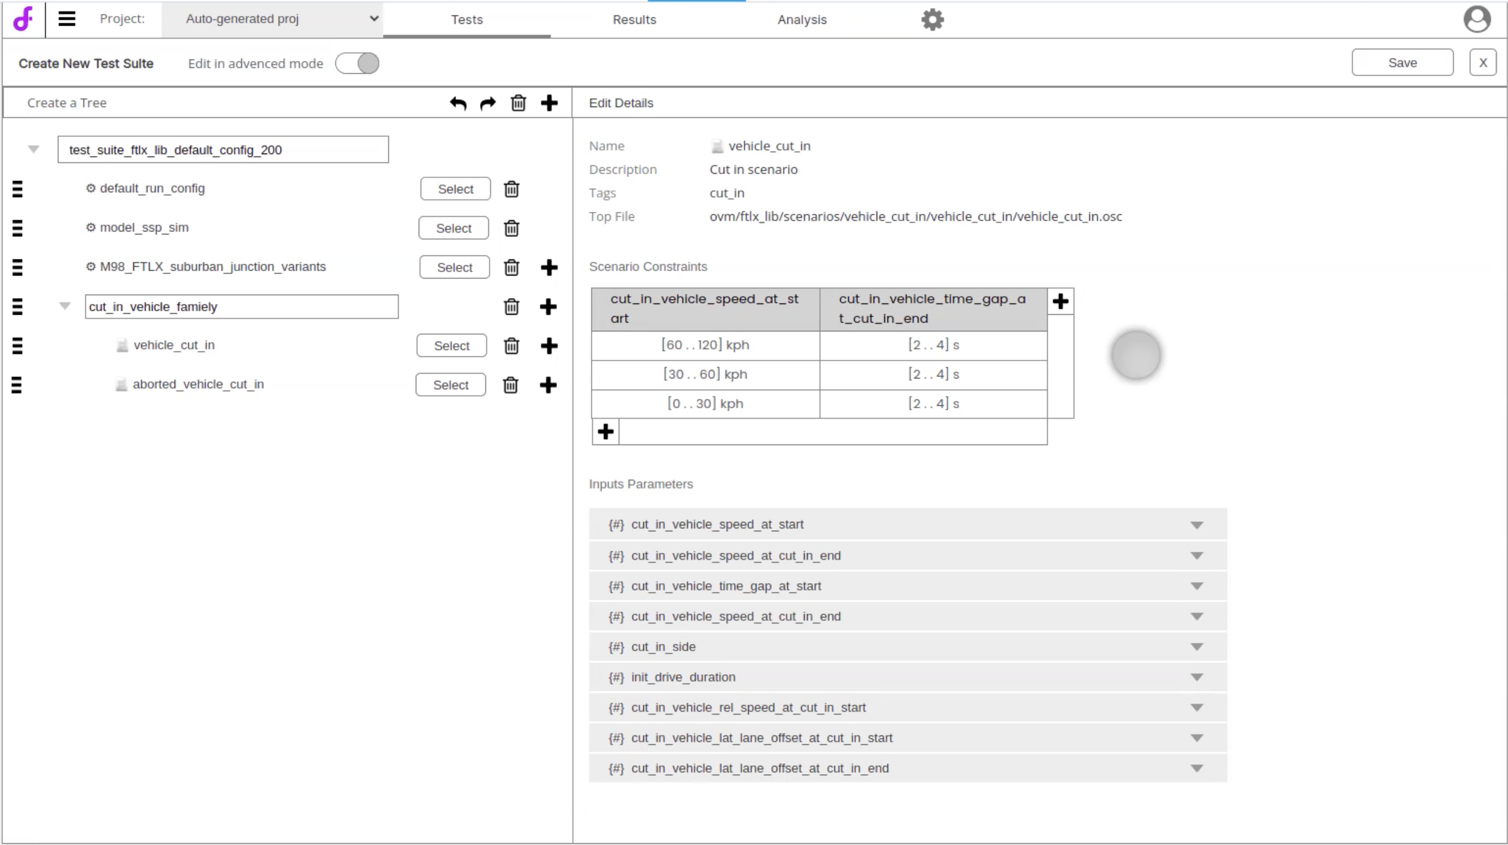1508x845 pixels.
Task: Click the test suite name input field
Action: point(223,149)
